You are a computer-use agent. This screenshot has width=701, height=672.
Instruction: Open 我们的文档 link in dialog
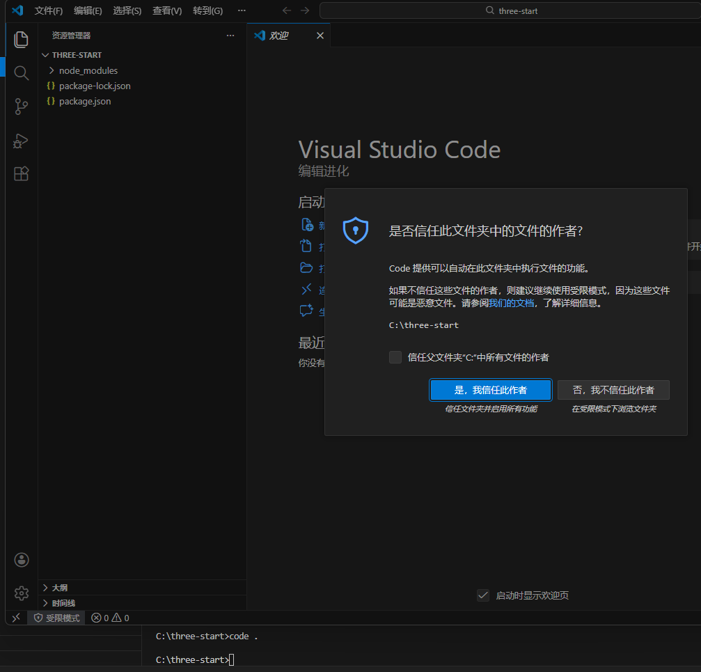click(511, 303)
